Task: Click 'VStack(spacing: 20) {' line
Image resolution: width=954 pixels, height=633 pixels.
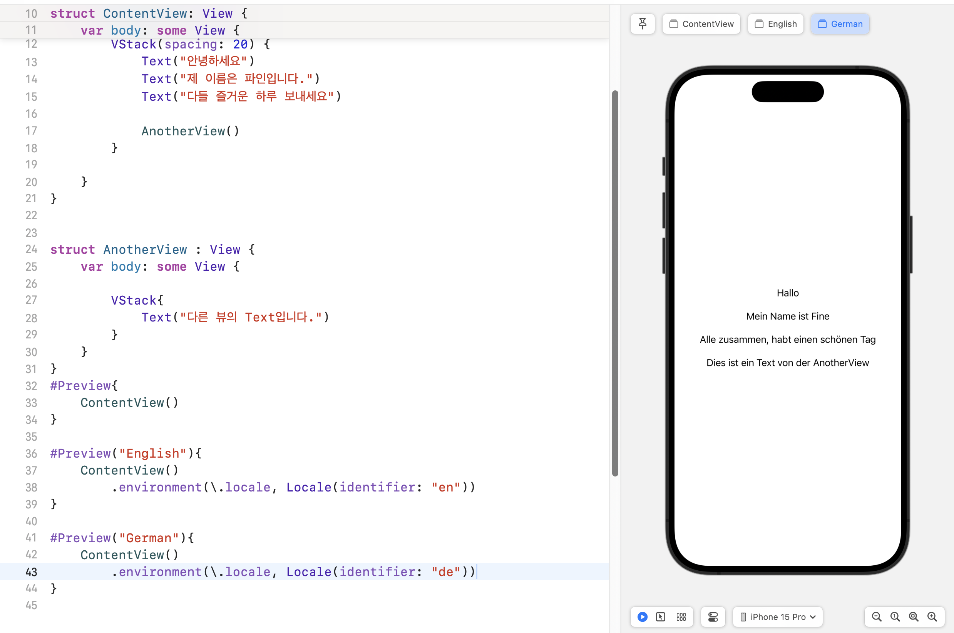Action: (x=190, y=44)
